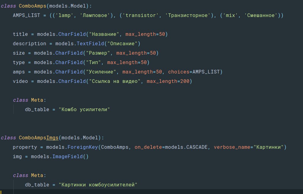Click the type field name
The image size is (303, 194).
click(19, 63)
